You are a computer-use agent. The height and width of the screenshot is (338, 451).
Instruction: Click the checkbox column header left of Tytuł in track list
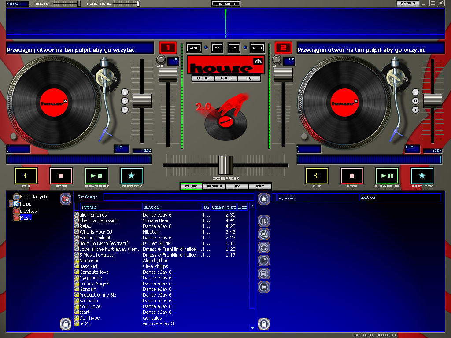[x=77, y=207]
